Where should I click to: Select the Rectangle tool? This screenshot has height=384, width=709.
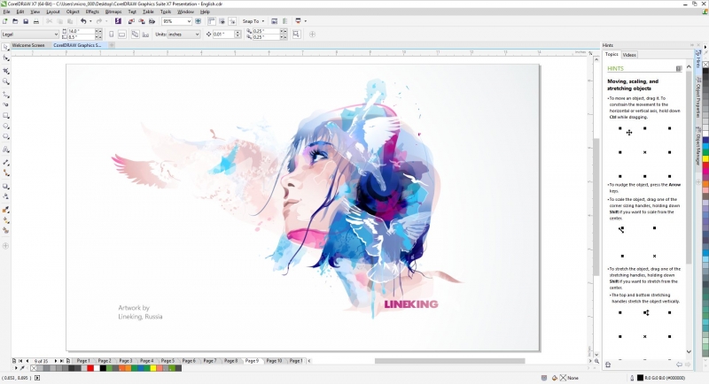click(x=6, y=116)
